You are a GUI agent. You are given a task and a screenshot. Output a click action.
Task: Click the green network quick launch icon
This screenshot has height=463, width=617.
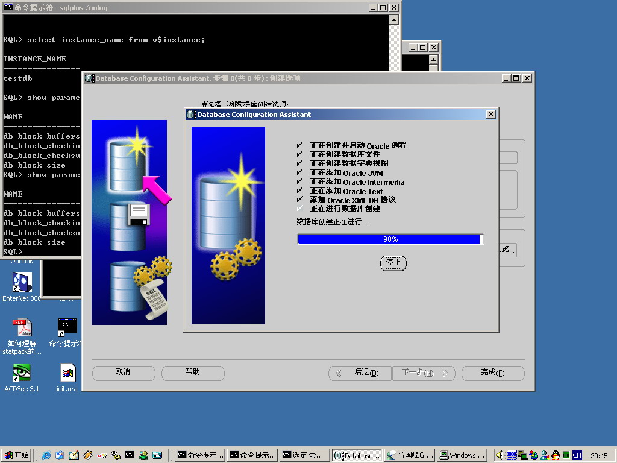143,455
